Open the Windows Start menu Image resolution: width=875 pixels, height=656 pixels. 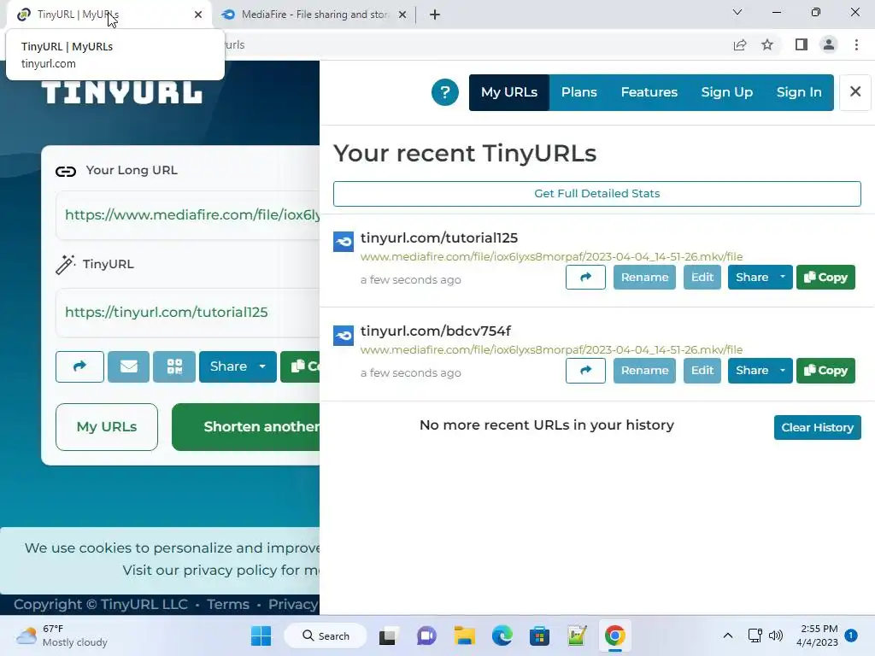[x=261, y=635]
